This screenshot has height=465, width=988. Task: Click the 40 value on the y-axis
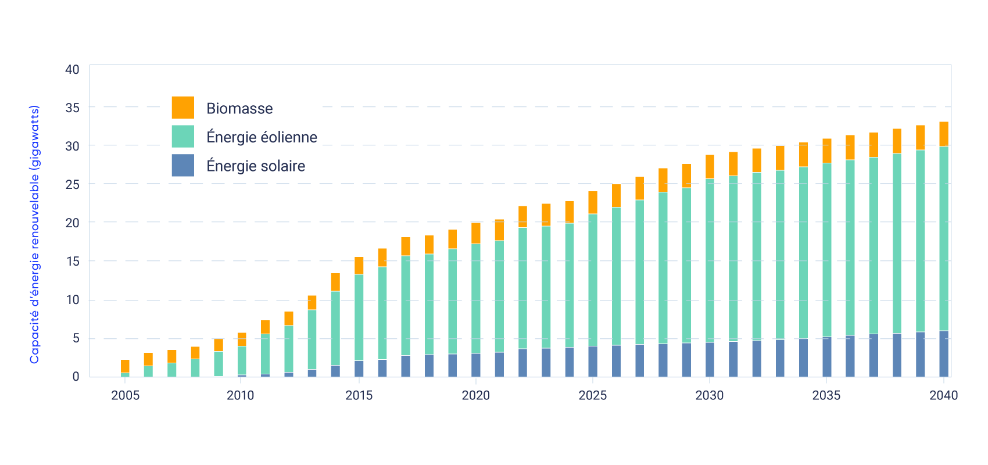pyautogui.click(x=72, y=70)
